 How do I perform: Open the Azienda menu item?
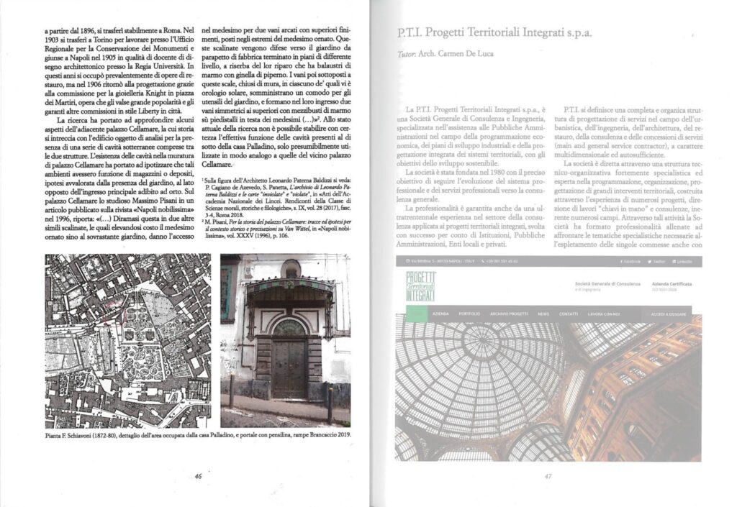[x=440, y=314]
